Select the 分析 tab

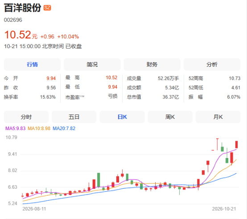point(212,65)
